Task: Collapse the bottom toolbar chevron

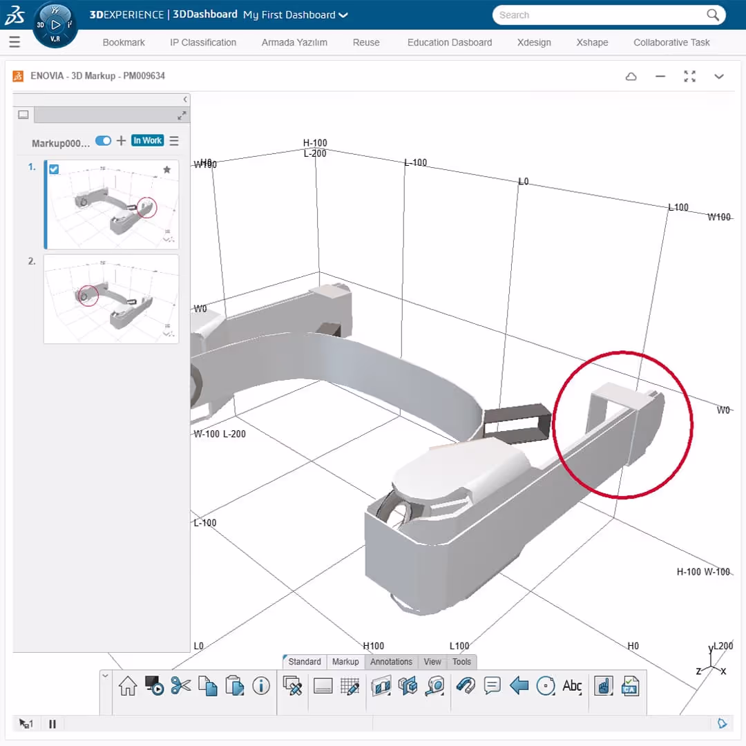Action: tap(106, 676)
